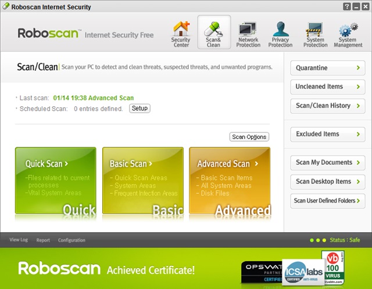
Task: Start the orange Advanced Scan tile
Action: (230, 180)
